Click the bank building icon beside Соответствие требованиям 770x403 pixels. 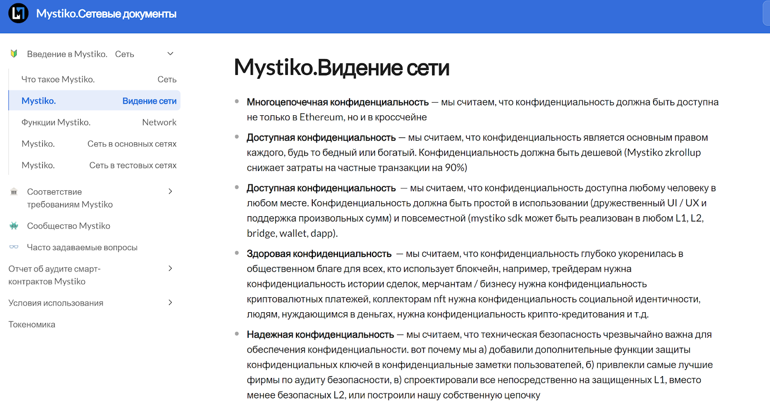coord(14,192)
